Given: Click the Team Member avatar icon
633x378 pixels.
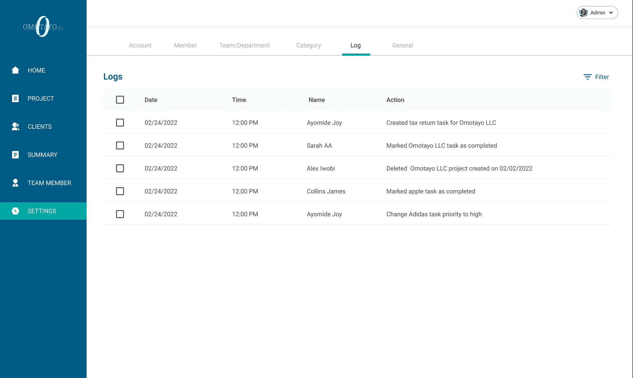Looking at the screenshot, I should pyautogui.click(x=15, y=183).
